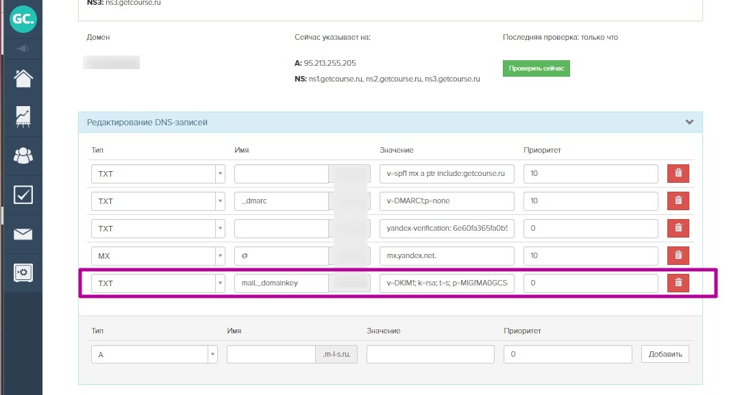Open the checkmark tasks sidebar icon
Screen dimensions: 729x395
(x=23, y=194)
